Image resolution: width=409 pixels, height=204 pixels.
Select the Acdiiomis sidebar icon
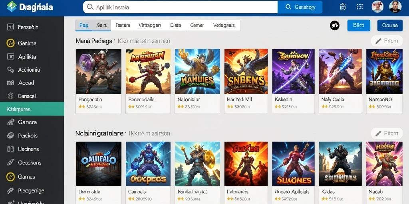pos(10,69)
